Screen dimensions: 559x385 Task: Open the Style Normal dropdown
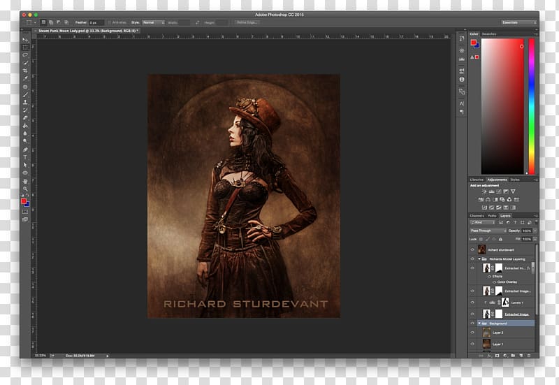153,22
